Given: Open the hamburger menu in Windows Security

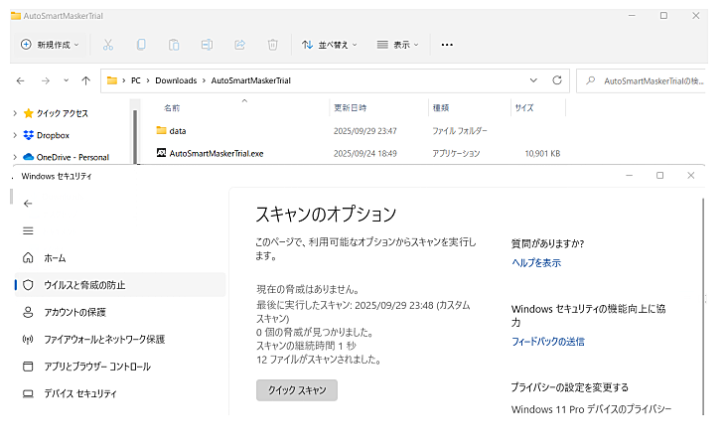Looking at the screenshot, I should (x=28, y=230).
